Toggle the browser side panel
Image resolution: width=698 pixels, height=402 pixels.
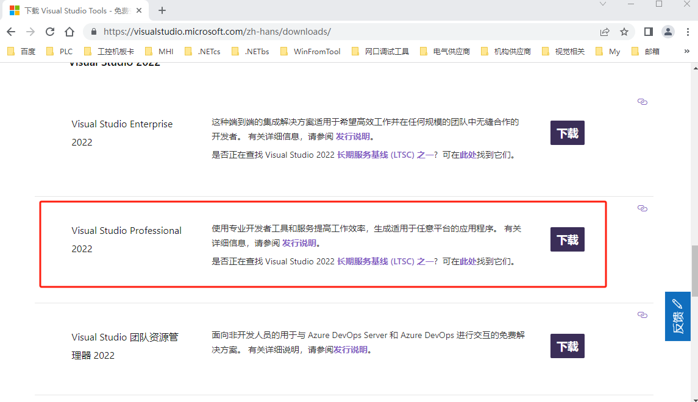point(649,32)
